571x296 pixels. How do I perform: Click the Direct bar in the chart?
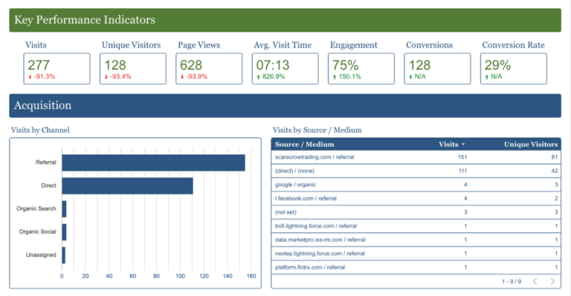pos(127,185)
